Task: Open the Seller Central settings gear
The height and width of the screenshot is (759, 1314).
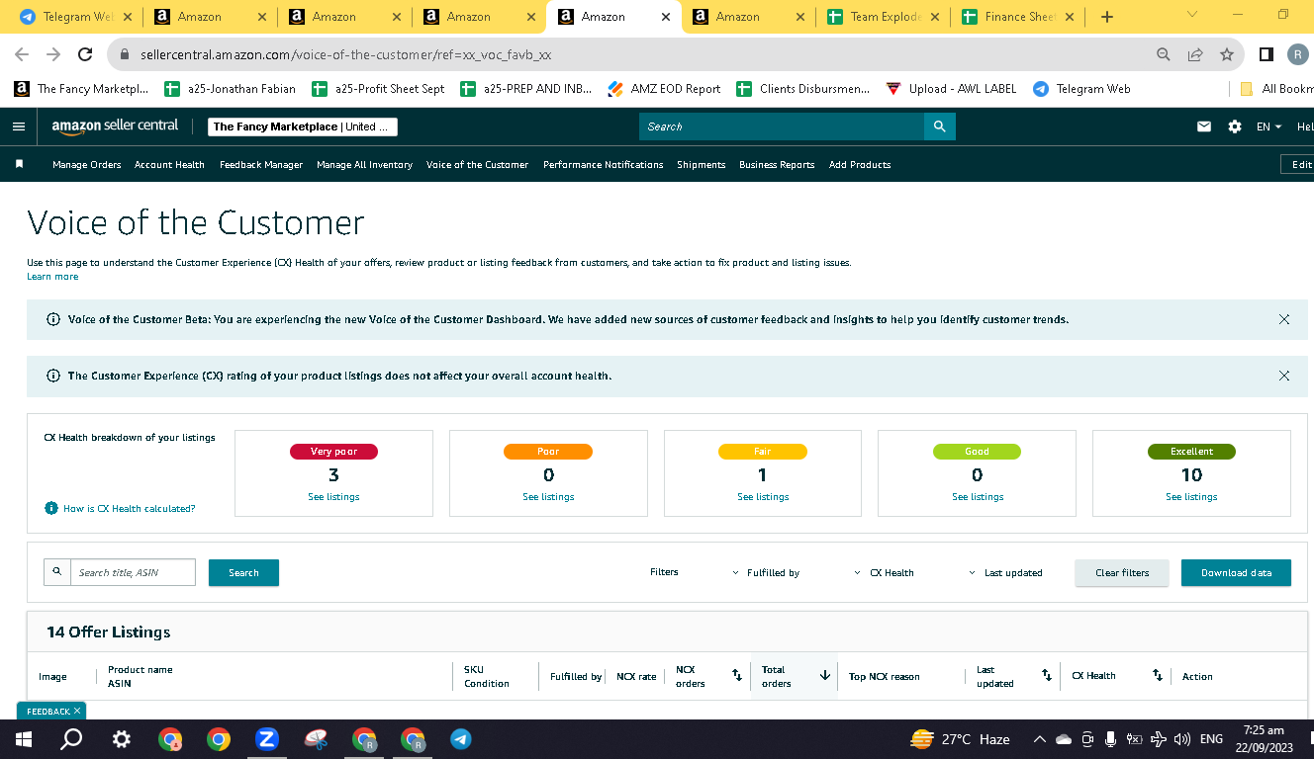Action: tap(1235, 126)
